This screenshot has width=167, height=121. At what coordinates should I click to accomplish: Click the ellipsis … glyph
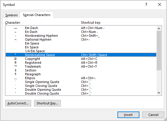[15, 79]
